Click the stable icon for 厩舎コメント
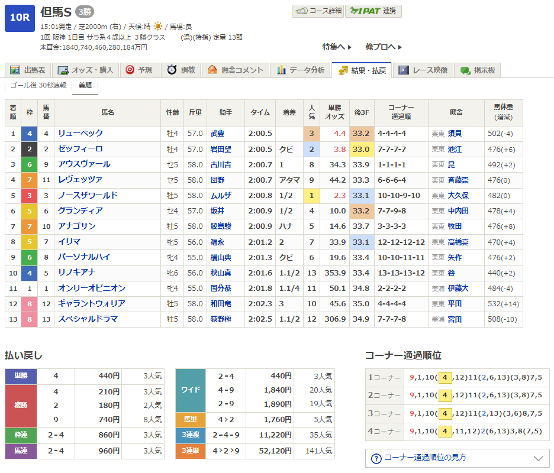Screen dimensions: 554x473 tap(212, 70)
